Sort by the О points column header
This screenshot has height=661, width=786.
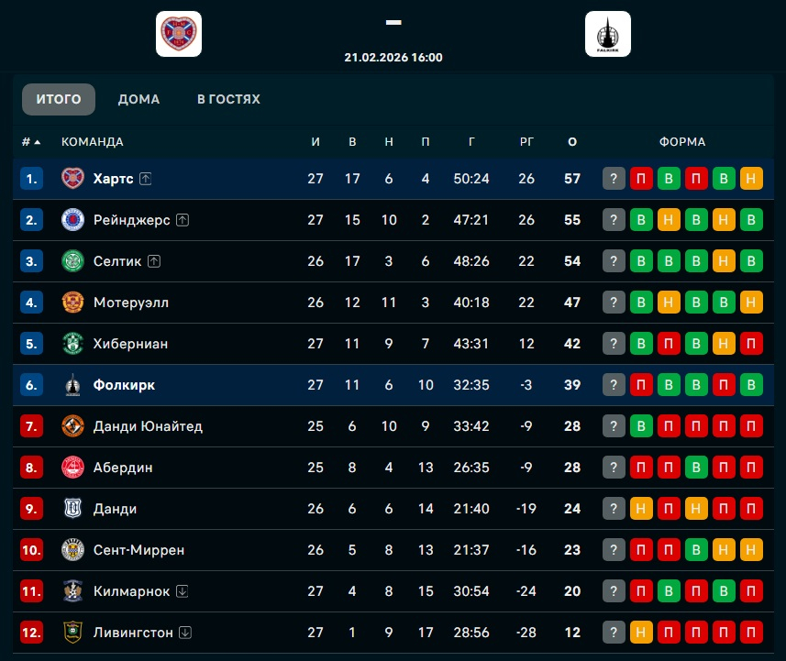pos(572,142)
